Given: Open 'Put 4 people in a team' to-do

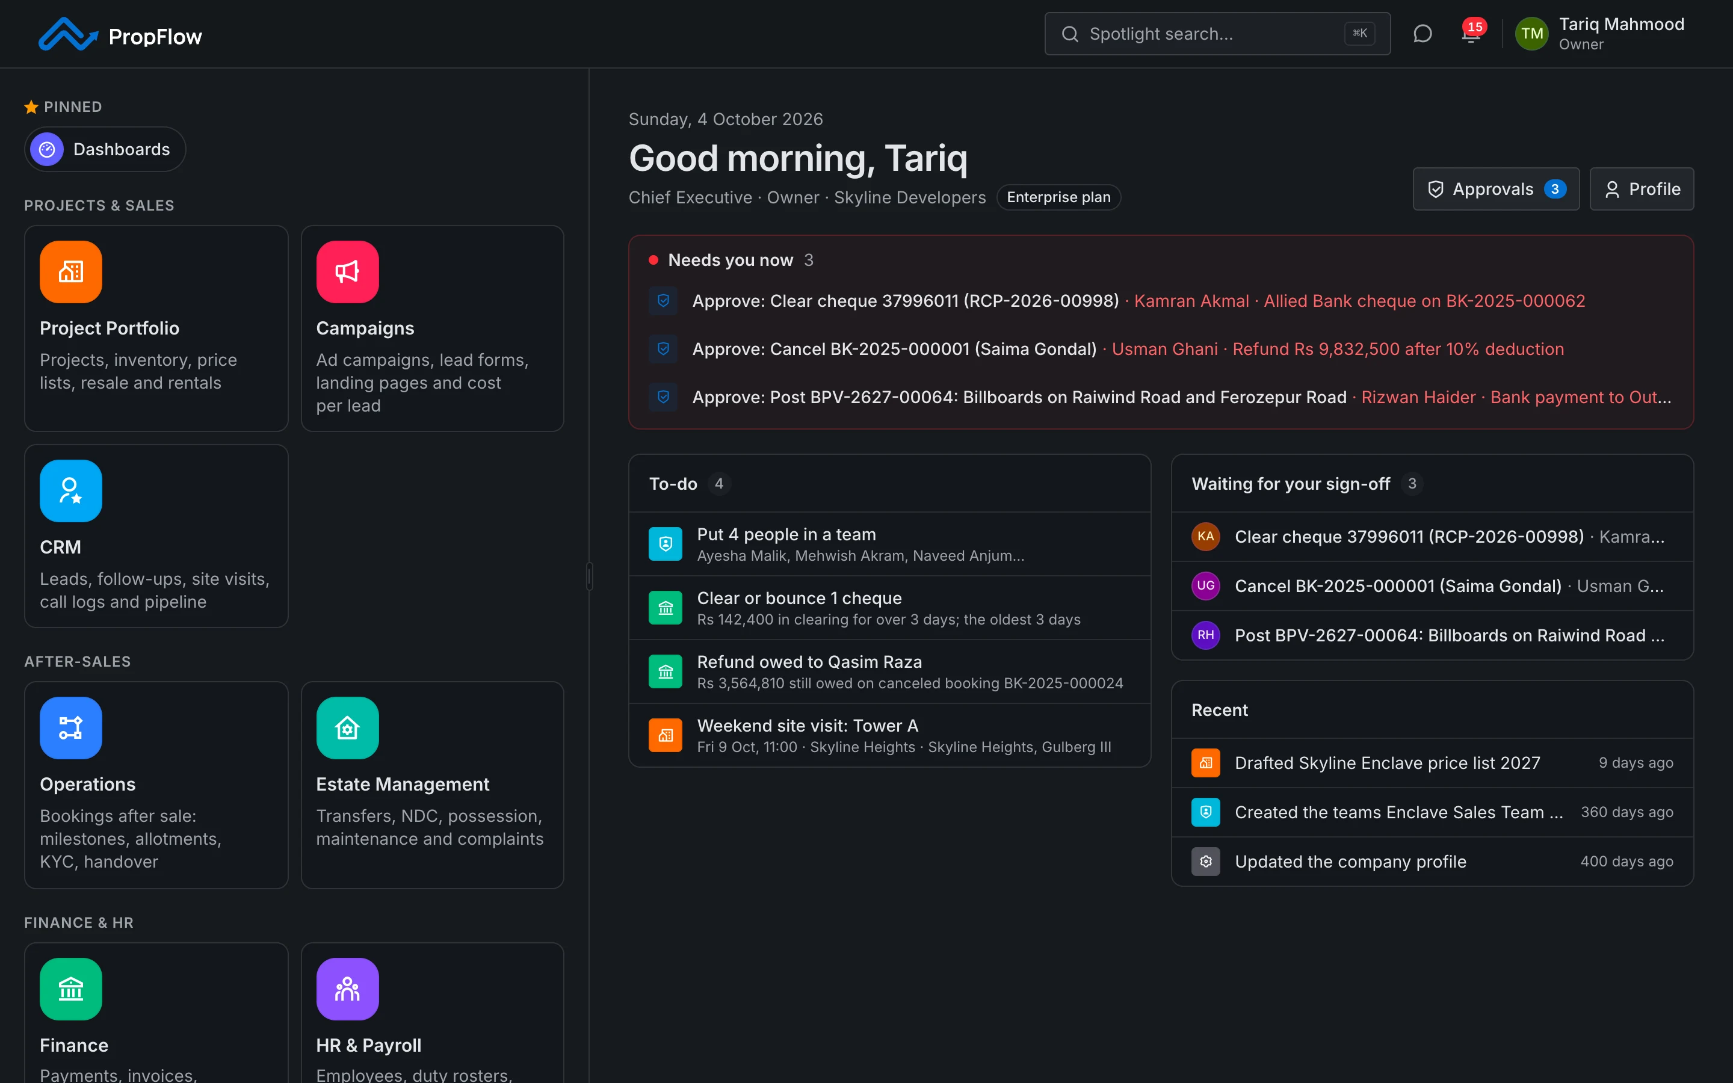Looking at the screenshot, I should [889, 545].
